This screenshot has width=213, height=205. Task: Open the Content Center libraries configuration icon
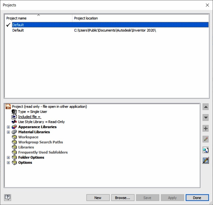[206, 160]
